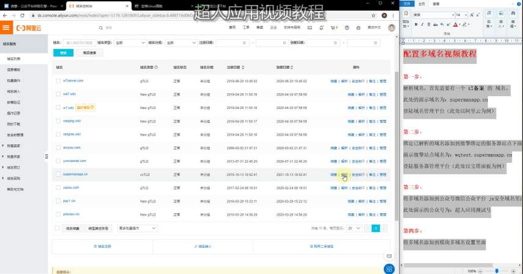Open the font color dropdown arrow
Image resolution: width=523 pixels, height=274 pixels.
tap(460, 24)
